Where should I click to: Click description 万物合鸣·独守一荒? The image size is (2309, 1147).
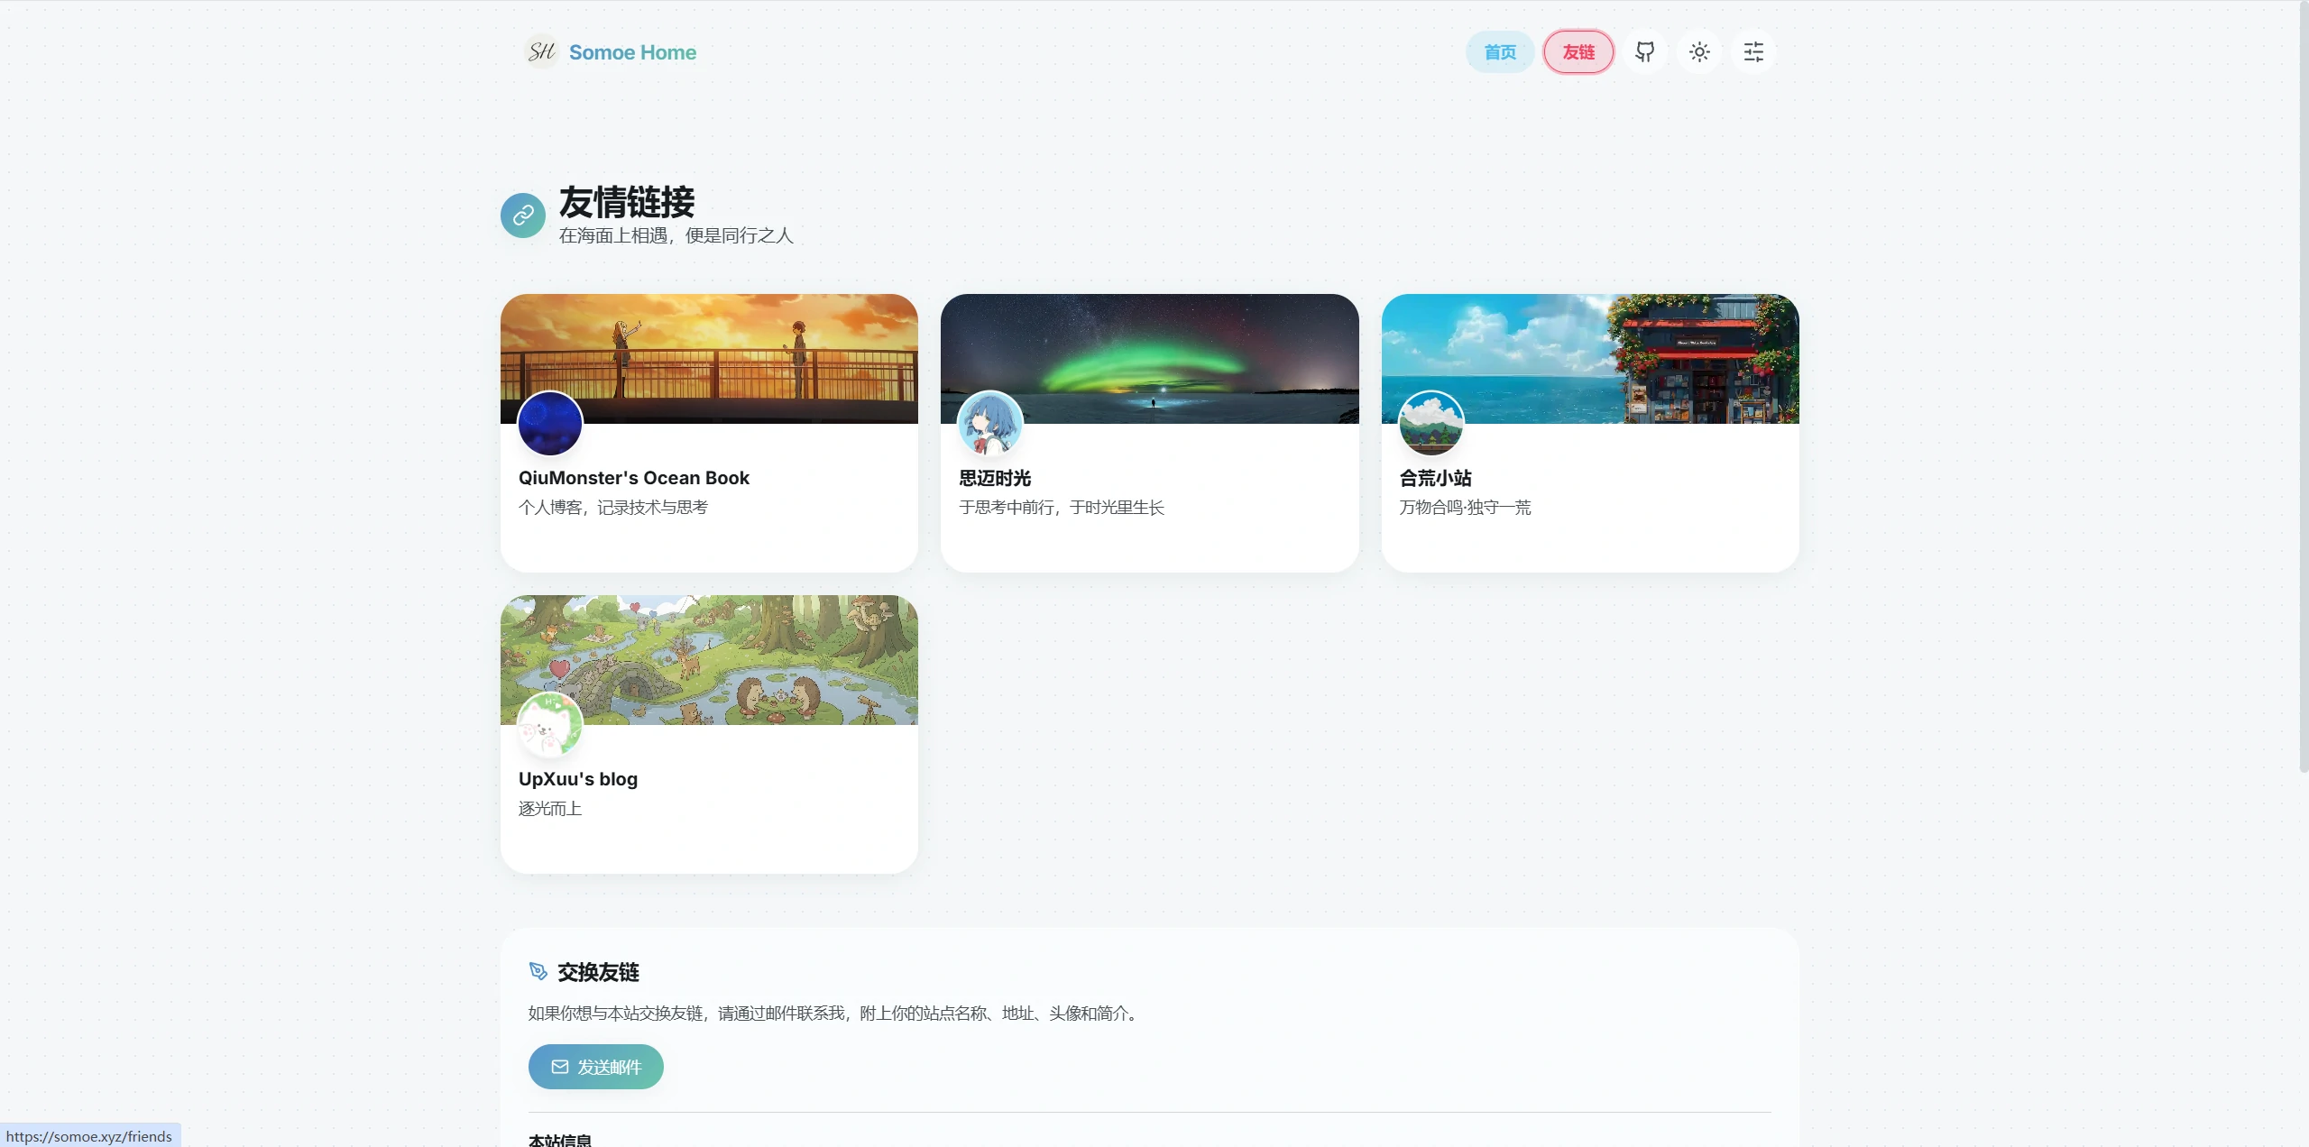(1465, 508)
